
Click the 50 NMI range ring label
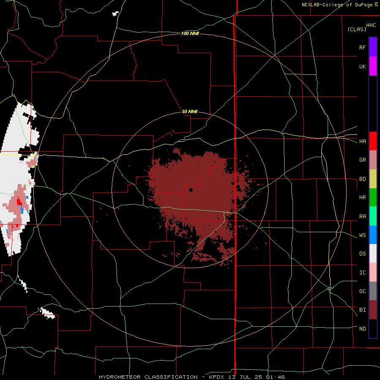coord(190,111)
